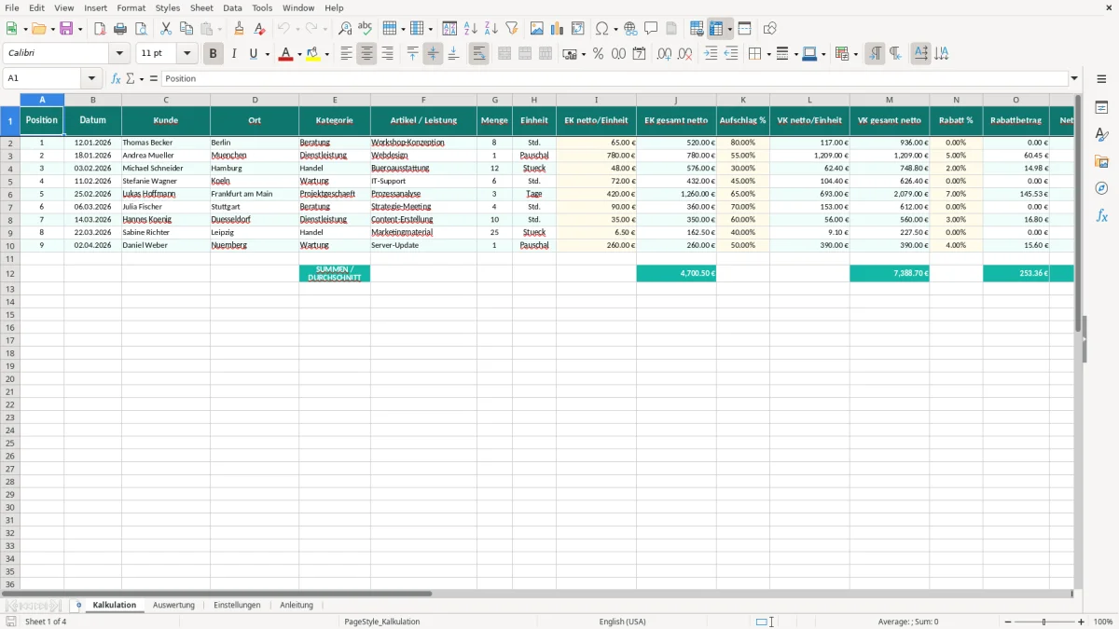
Task: Click the zoom slider in status bar
Action: pyautogui.click(x=1044, y=622)
